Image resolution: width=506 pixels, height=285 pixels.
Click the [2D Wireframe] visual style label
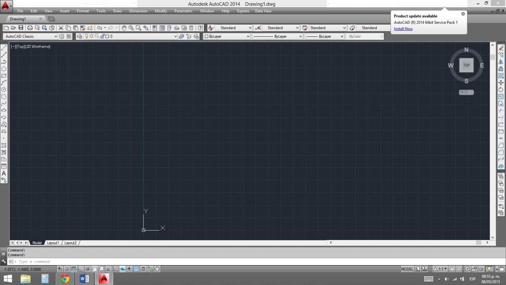click(x=38, y=47)
